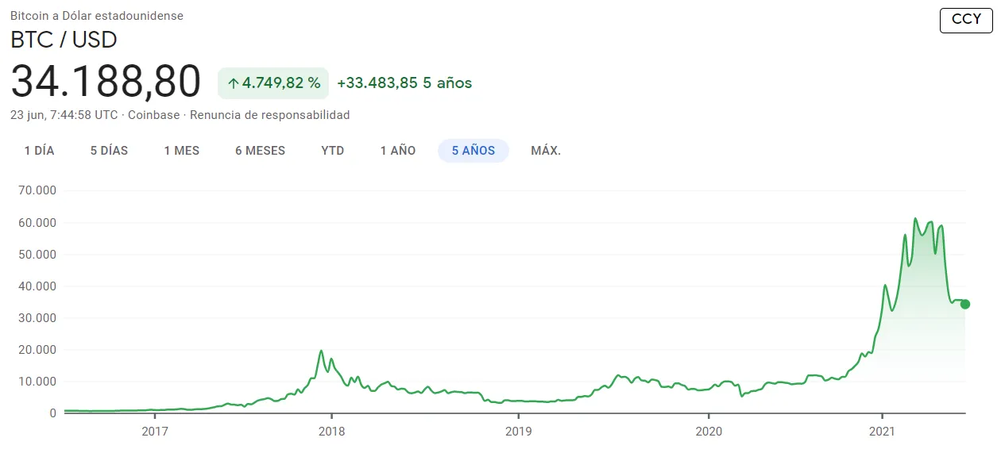
Task: Click the 2019 year axis label
Action: [x=518, y=431]
